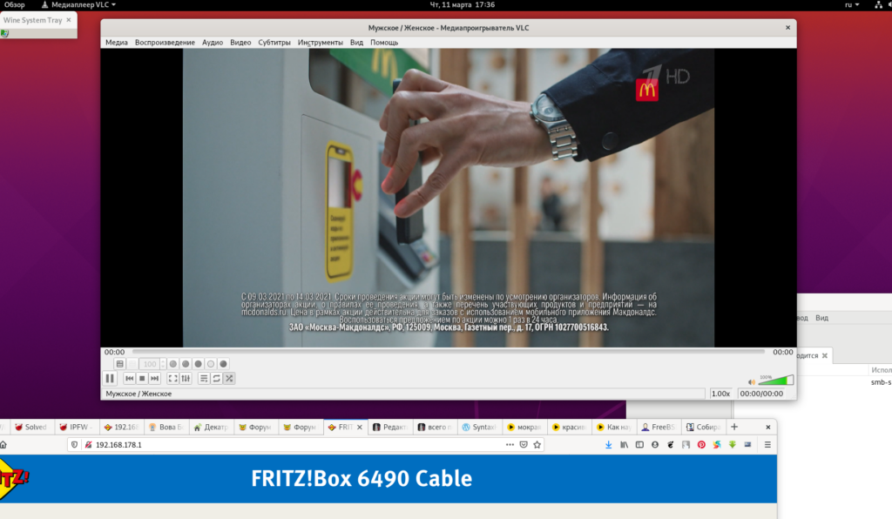Toggle Firefox sidebar icon
Viewport: 892px width, 519px height.
pyautogui.click(x=639, y=444)
